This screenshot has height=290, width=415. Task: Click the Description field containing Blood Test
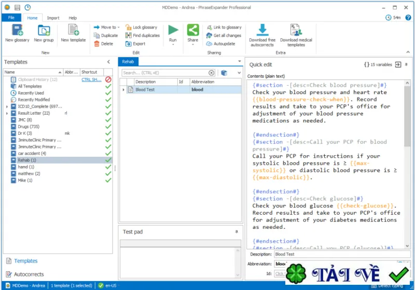(342, 254)
